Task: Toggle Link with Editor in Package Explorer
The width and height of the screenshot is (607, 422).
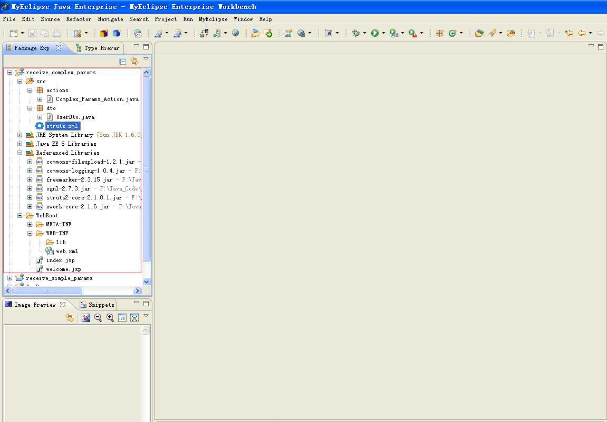Action: [134, 61]
